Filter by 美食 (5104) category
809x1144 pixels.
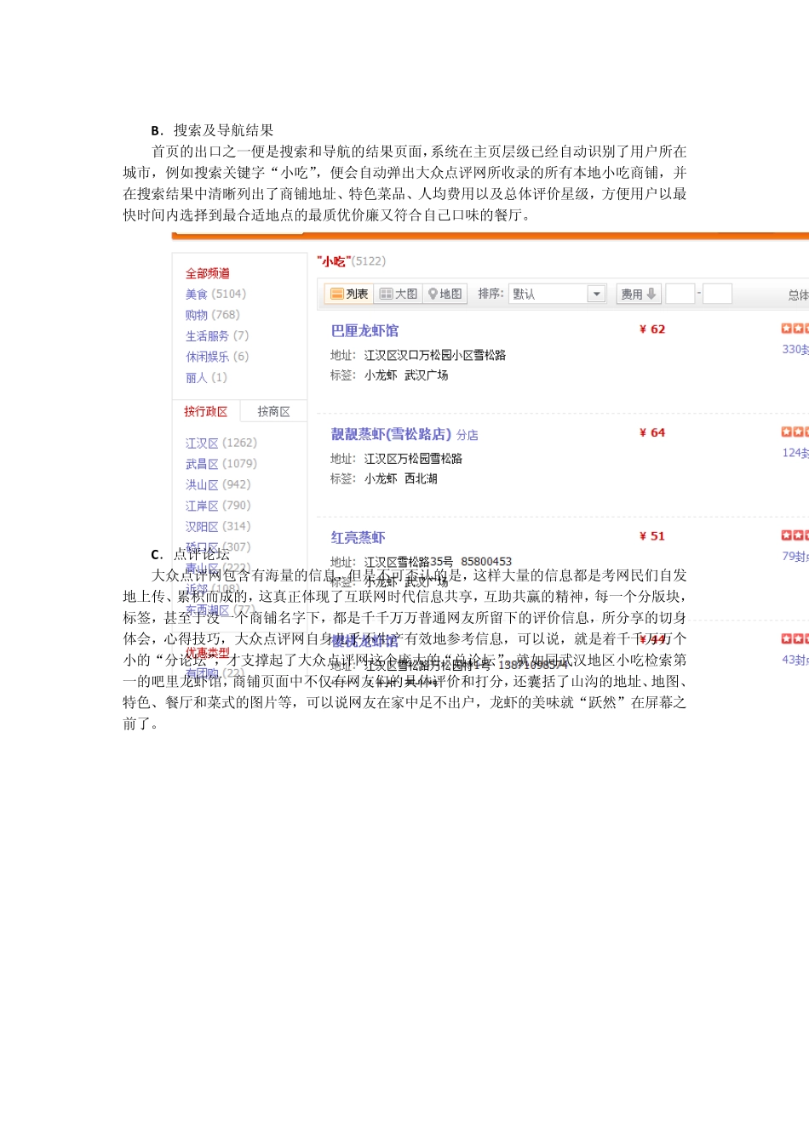215,294
